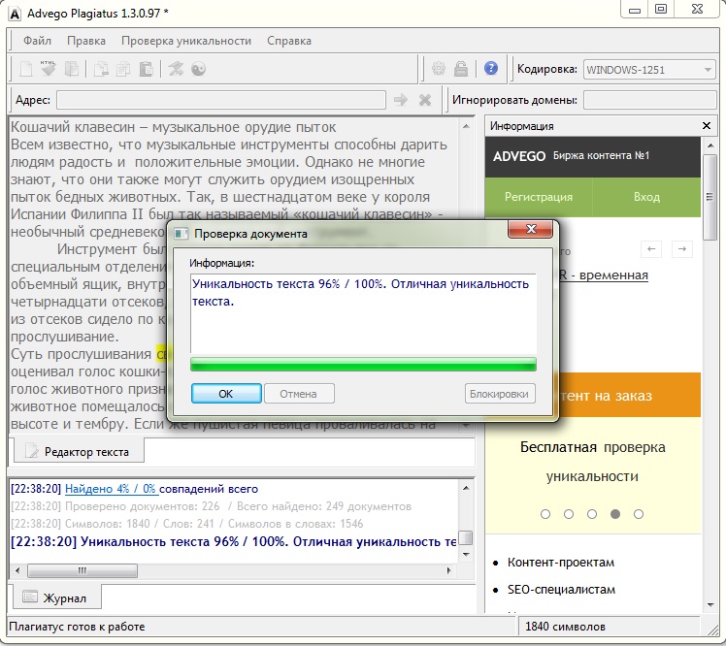The width and height of the screenshot is (726, 646).
Task: Click the Advego Plagiatus app icon in title bar
Action: (15, 14)
